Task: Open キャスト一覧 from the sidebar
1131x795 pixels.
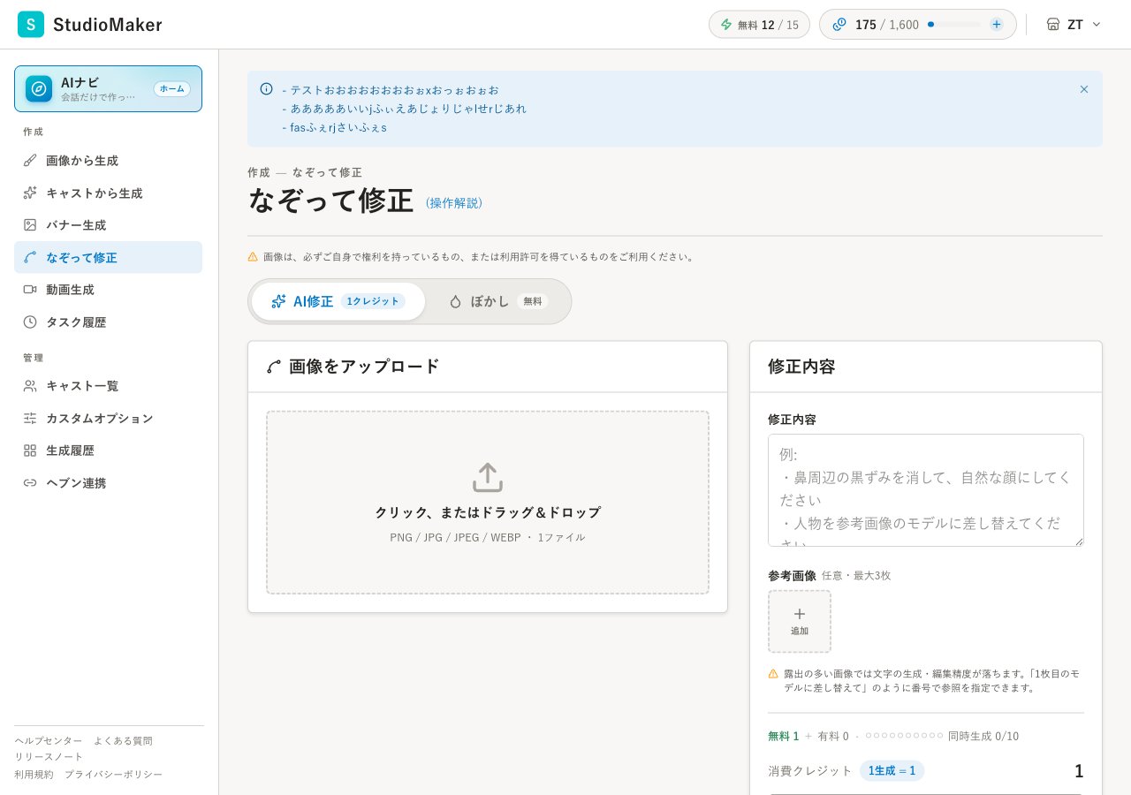Action: click(108, 386)
